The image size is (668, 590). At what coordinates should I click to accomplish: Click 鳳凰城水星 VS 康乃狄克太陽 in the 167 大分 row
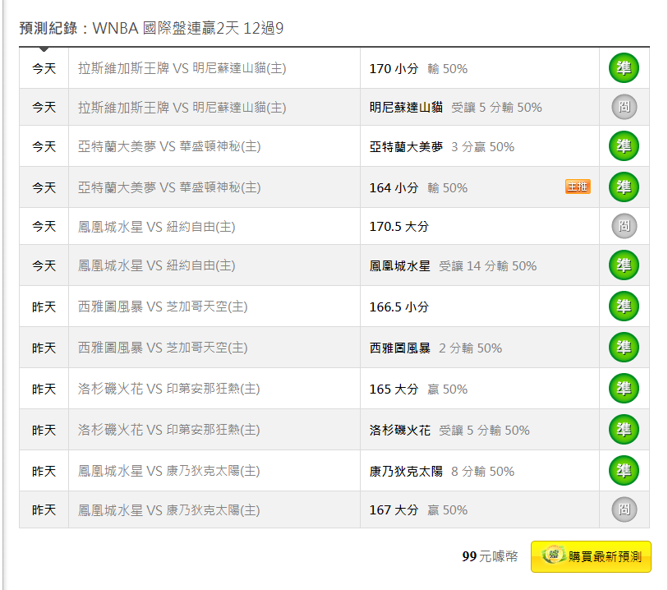168,510
